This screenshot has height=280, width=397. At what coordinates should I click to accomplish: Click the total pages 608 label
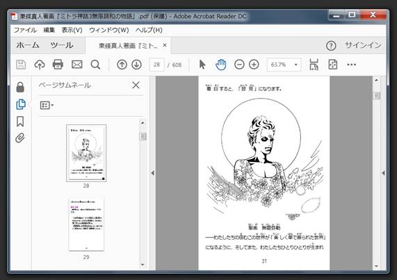(177, 65)
